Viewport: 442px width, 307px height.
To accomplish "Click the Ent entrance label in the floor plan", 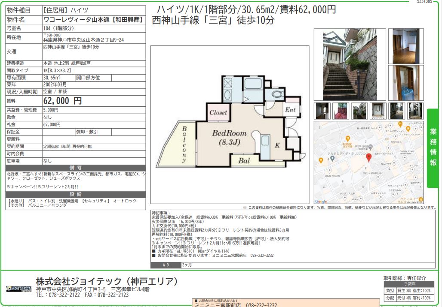I will coord(290,110).
